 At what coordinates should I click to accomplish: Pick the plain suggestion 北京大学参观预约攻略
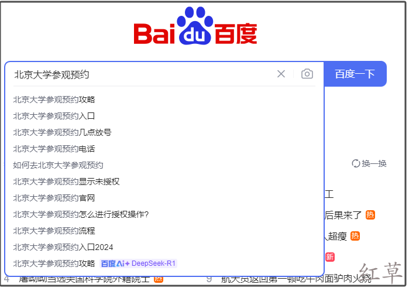pyautogui.click(x=54, y=100)
